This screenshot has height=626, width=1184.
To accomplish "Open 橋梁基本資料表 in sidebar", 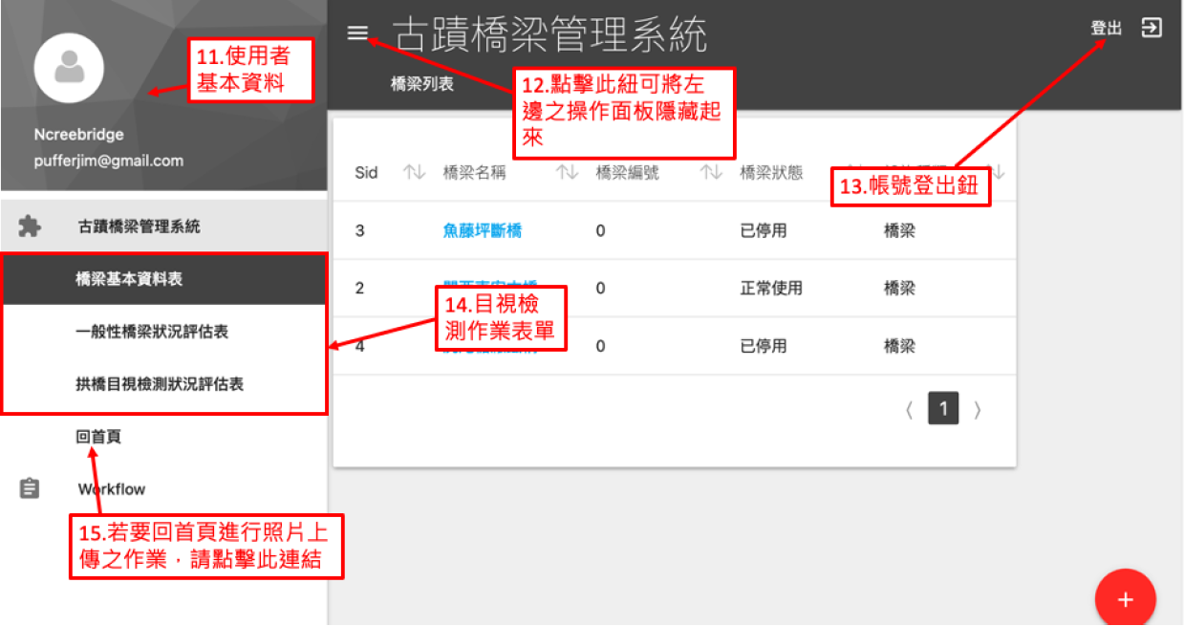I will (x=129, y=280).
